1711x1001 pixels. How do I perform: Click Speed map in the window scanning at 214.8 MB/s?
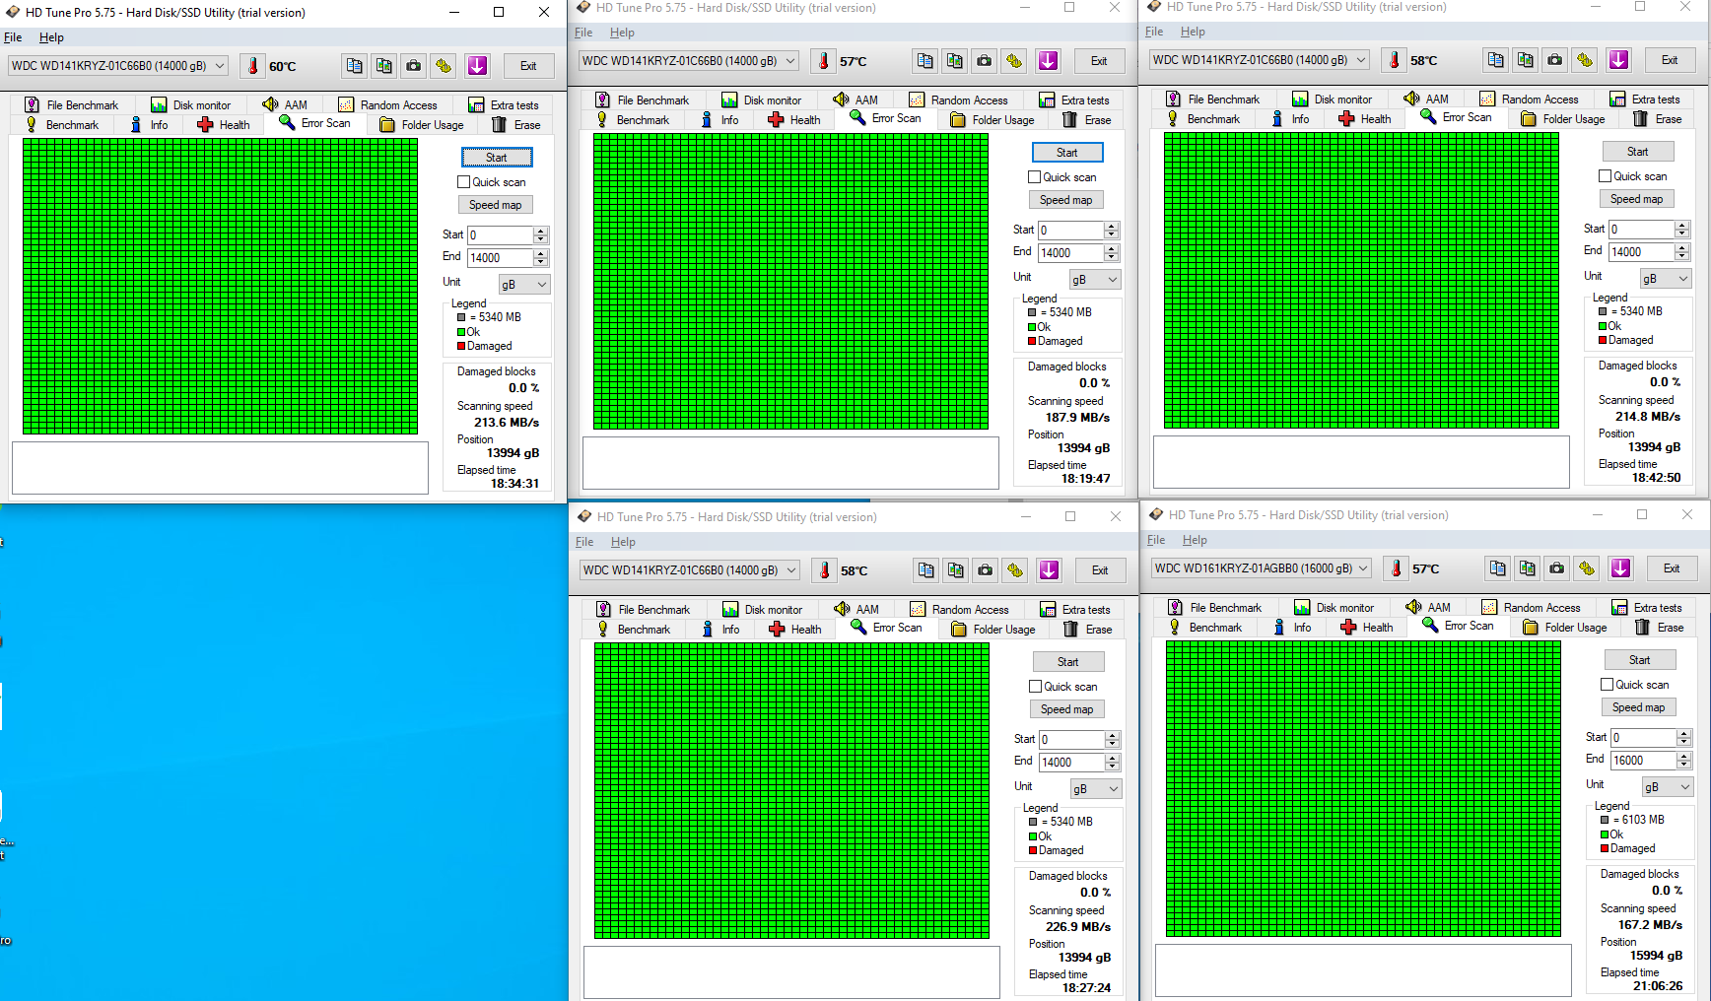(1636, 199)
